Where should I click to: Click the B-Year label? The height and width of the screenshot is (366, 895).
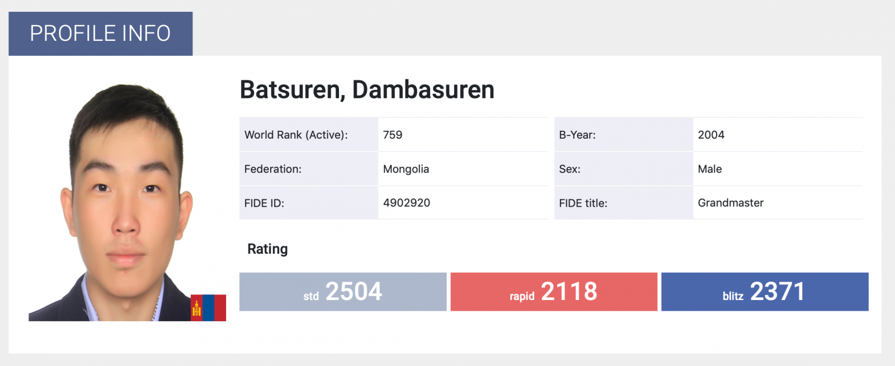tap(577, 135)
